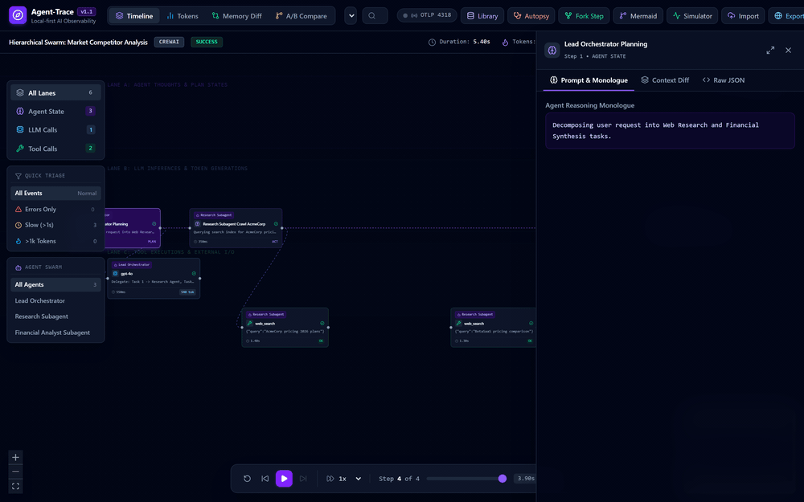
Task: Open the Tokens view
Action: point(183,16)
